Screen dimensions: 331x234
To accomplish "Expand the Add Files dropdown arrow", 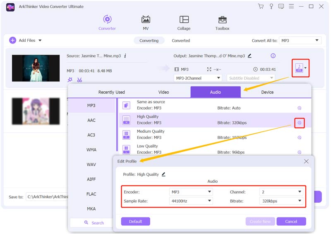I will click(x=40, y=40).
